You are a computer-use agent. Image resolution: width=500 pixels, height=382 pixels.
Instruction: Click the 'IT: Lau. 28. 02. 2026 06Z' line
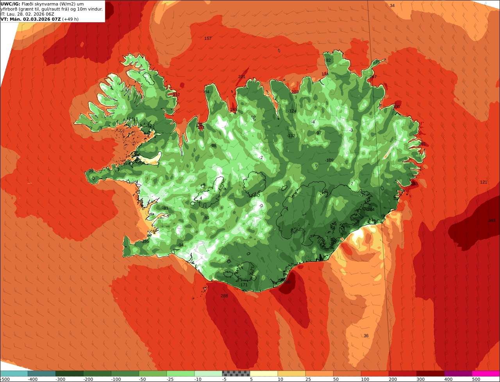pyautogui.click(x=27, y=14)
